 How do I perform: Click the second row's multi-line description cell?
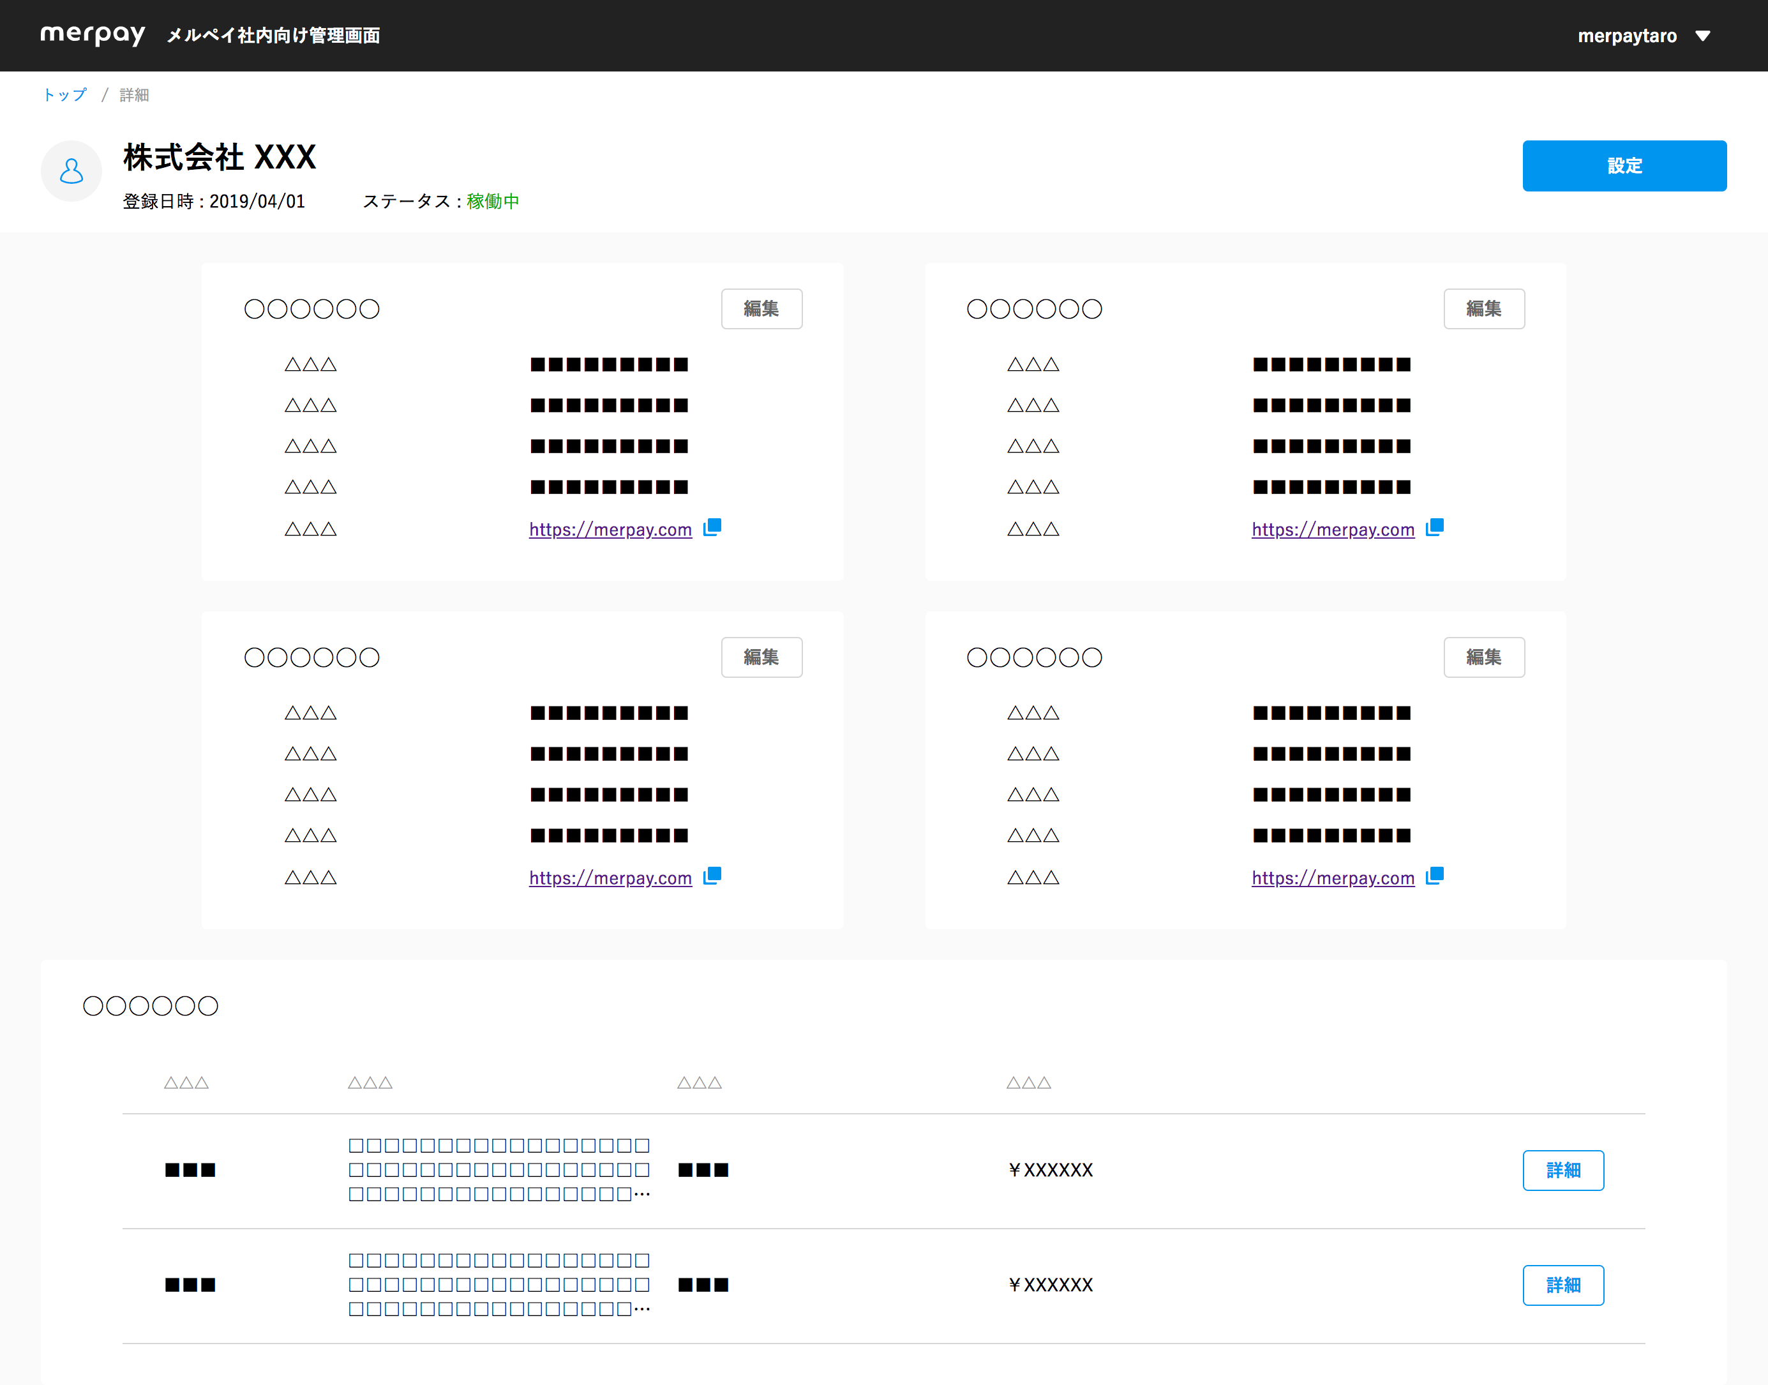tap(500, 1285)
